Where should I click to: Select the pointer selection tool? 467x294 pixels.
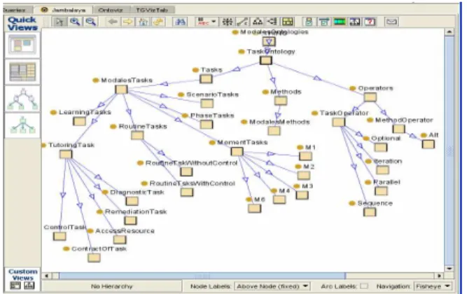coord(60,22)
